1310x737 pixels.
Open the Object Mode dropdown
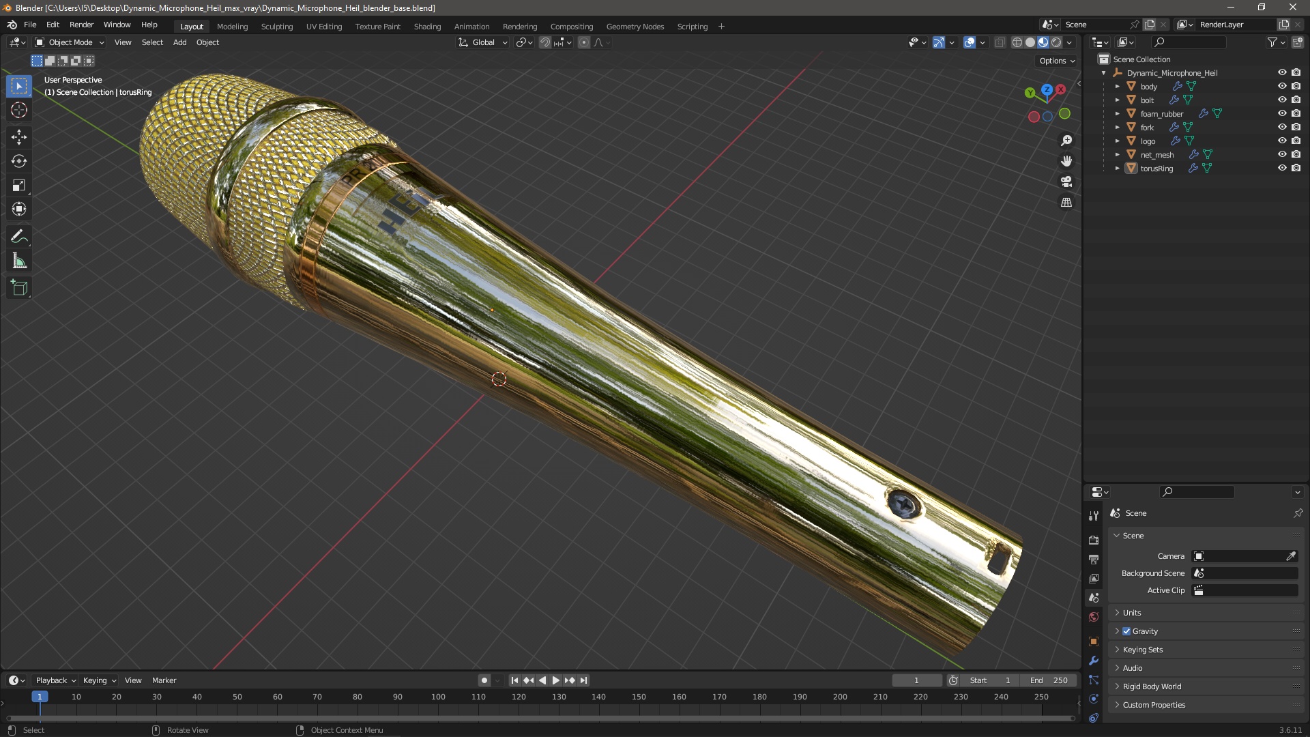point(70,42)
